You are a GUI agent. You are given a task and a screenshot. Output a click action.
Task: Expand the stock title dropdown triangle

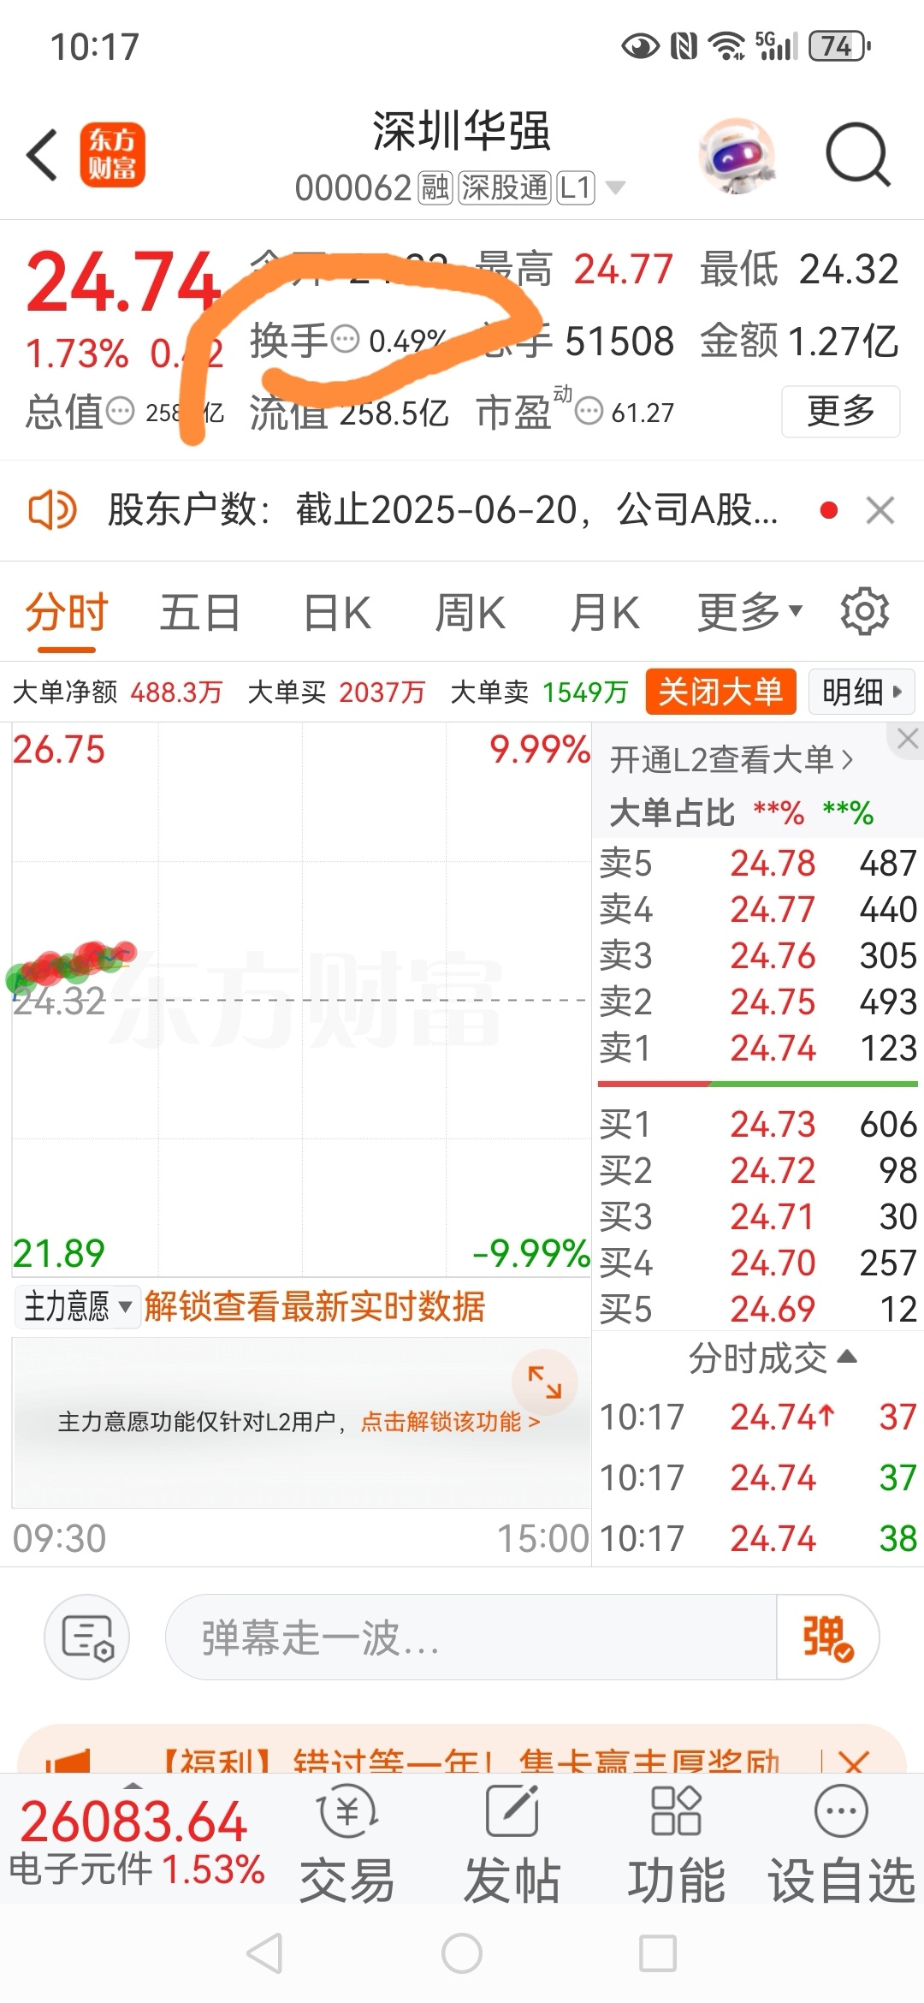615,187
